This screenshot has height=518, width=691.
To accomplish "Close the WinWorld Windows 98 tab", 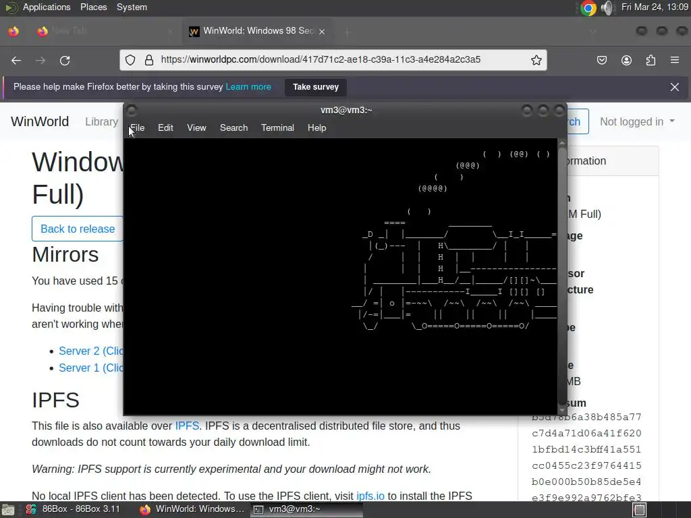I will 322,31.
